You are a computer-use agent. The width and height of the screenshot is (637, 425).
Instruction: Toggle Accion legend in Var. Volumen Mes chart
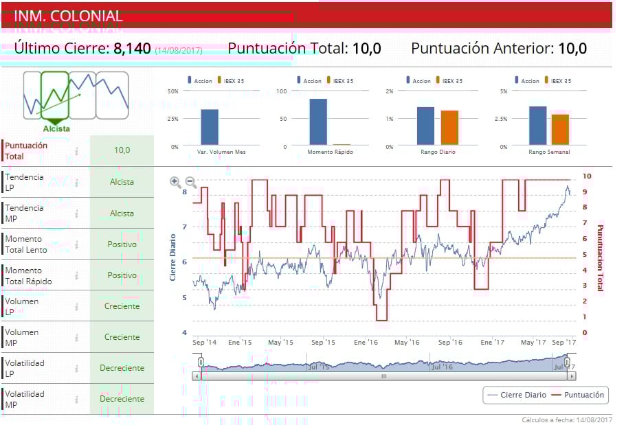(200, 80)
